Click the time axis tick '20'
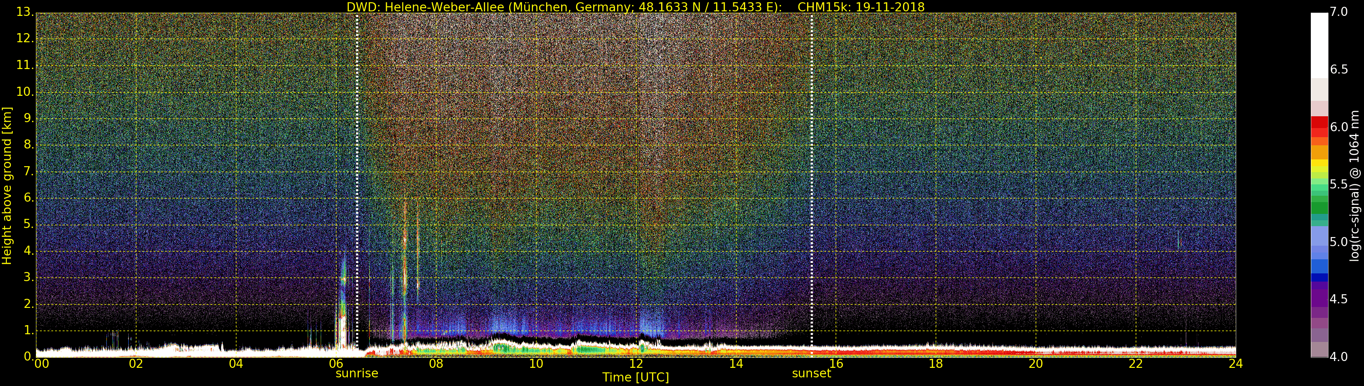Viewport: 1364px width, 386px height. click(x=1036, y=364)
